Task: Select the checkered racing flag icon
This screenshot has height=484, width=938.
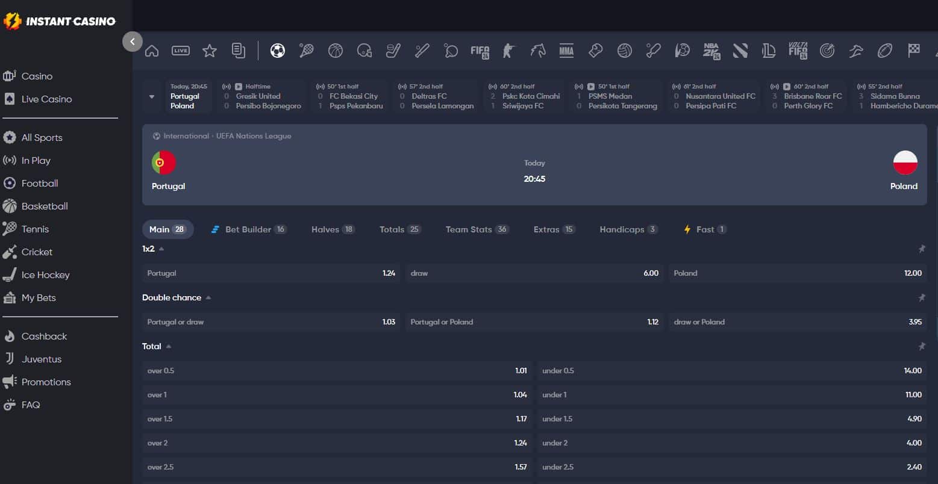Action: 914,51
